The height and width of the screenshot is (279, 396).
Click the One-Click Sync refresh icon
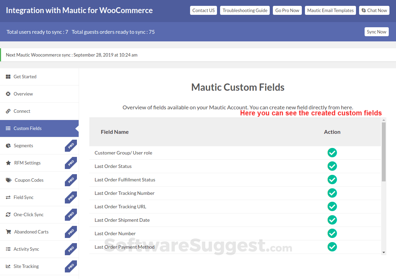[x=8, y=215]
